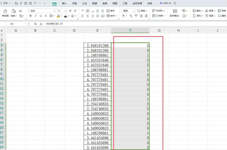Screen dimensions: 227x150
Task: Click the eraser clear formatting icon
Action: [x=73, y=16]
